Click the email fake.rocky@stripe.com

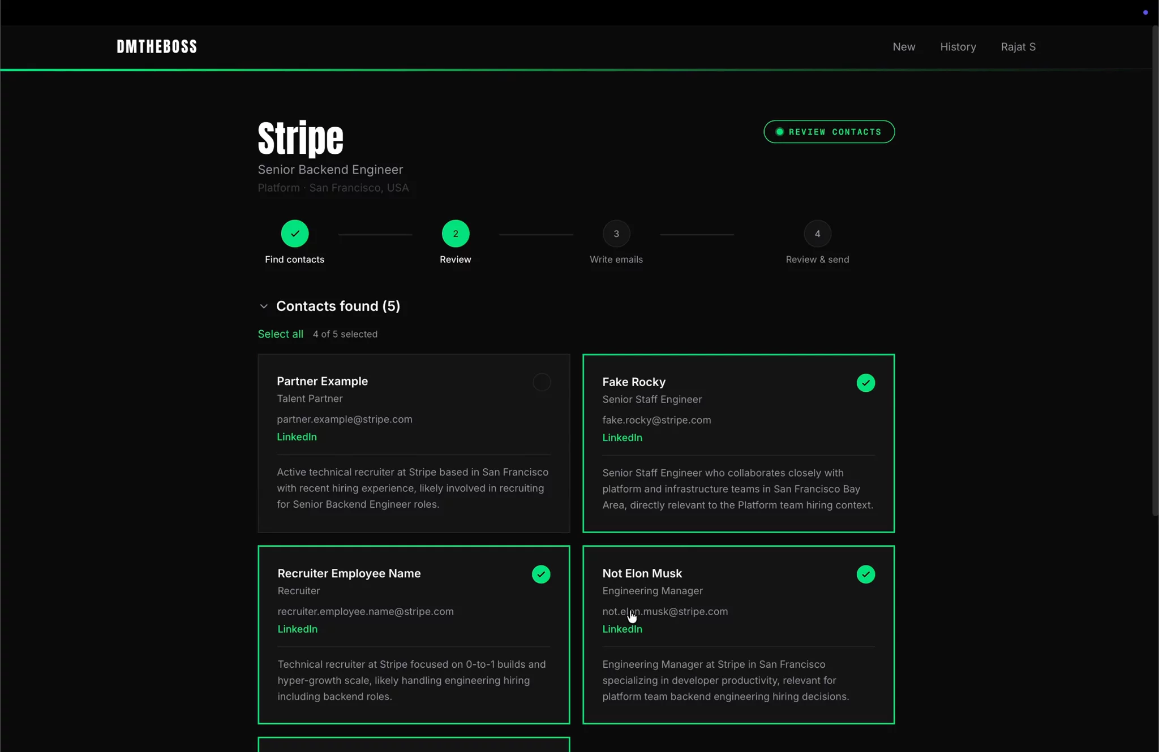pos(656,420)
